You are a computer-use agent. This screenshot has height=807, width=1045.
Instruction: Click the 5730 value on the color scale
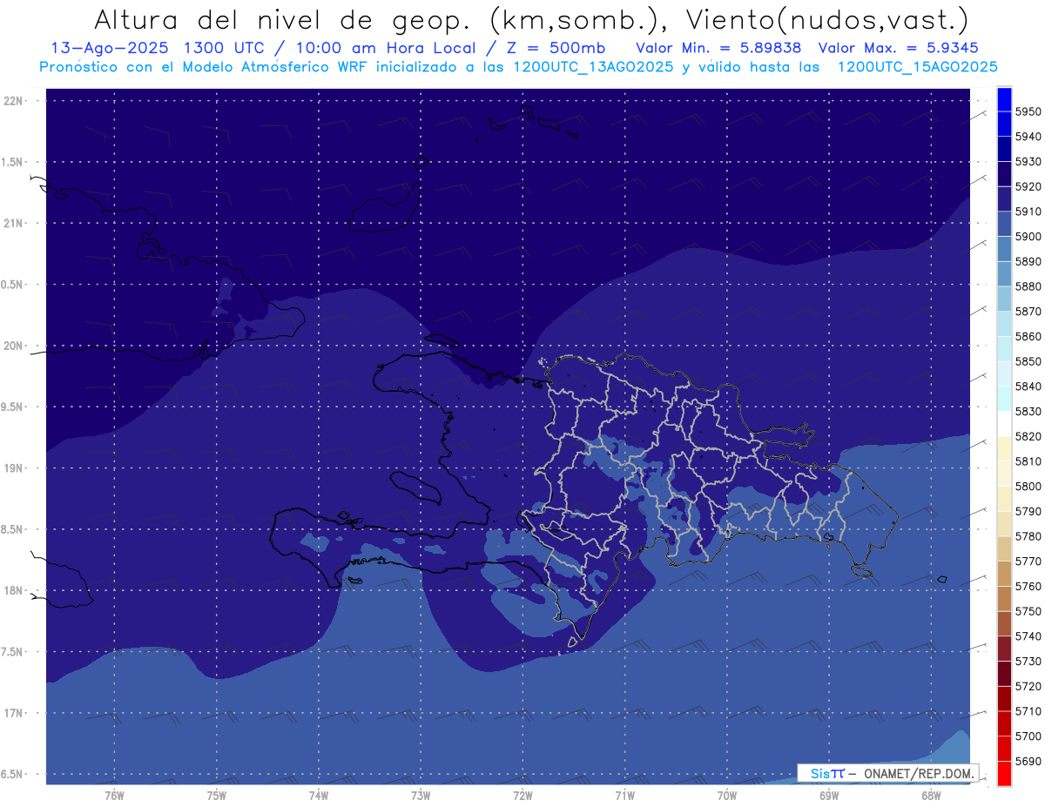pos(1028,661)
